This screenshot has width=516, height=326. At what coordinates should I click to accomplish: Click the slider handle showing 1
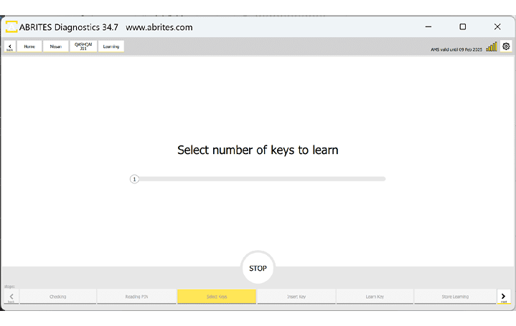134,179
